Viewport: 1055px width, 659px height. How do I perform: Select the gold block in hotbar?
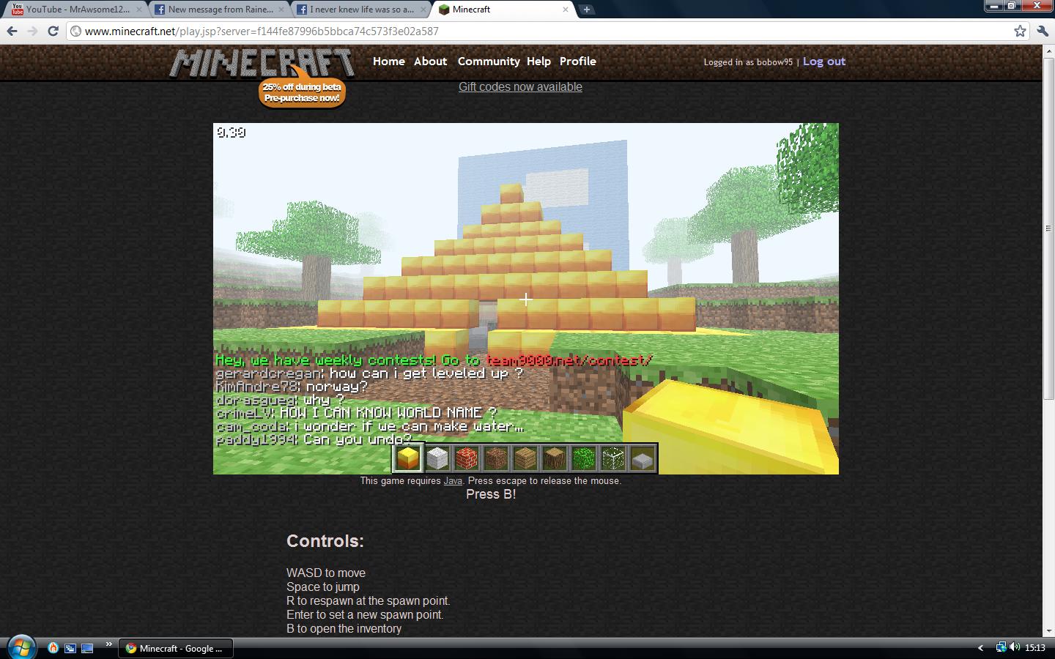coord(408,458)
